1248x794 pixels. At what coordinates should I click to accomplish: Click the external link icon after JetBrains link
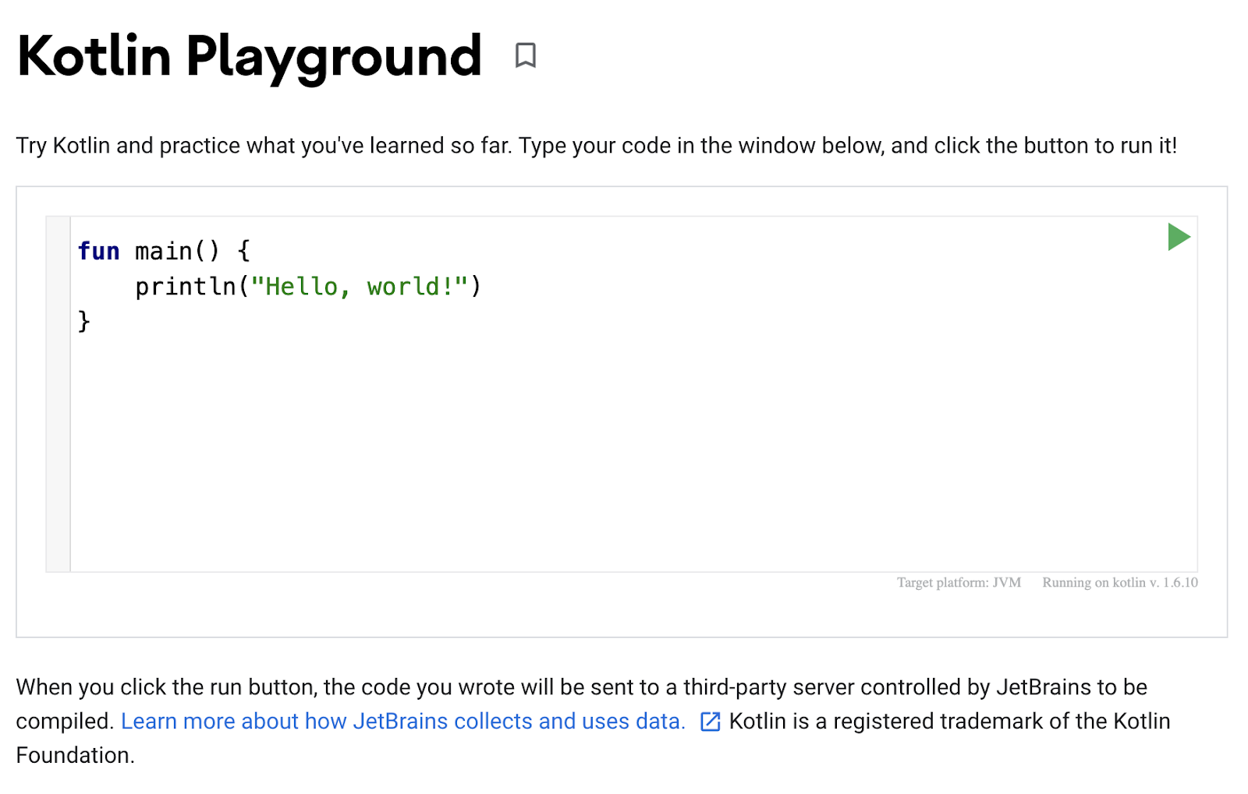point(710,722)
